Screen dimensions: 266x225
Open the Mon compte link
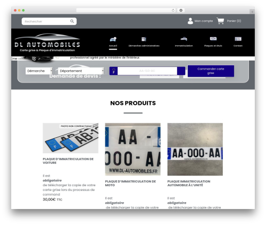[204, 21]
